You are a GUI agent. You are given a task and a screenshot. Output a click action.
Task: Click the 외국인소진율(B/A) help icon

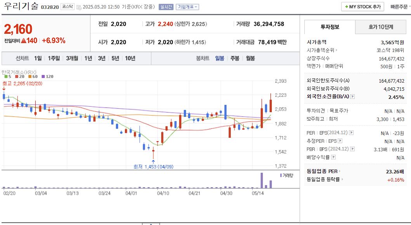352,97
